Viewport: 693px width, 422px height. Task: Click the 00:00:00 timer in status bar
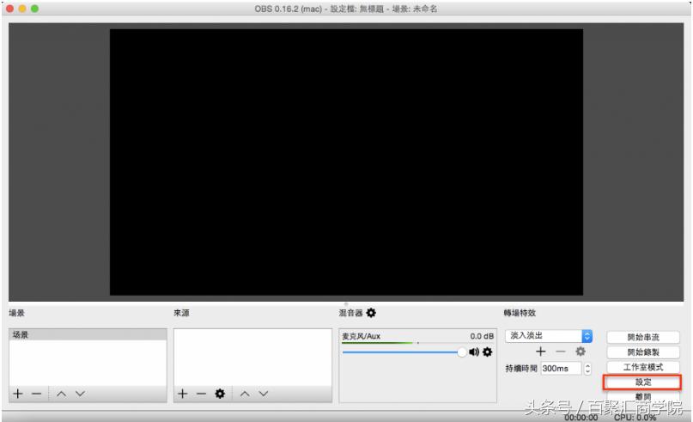click(581, 417)
